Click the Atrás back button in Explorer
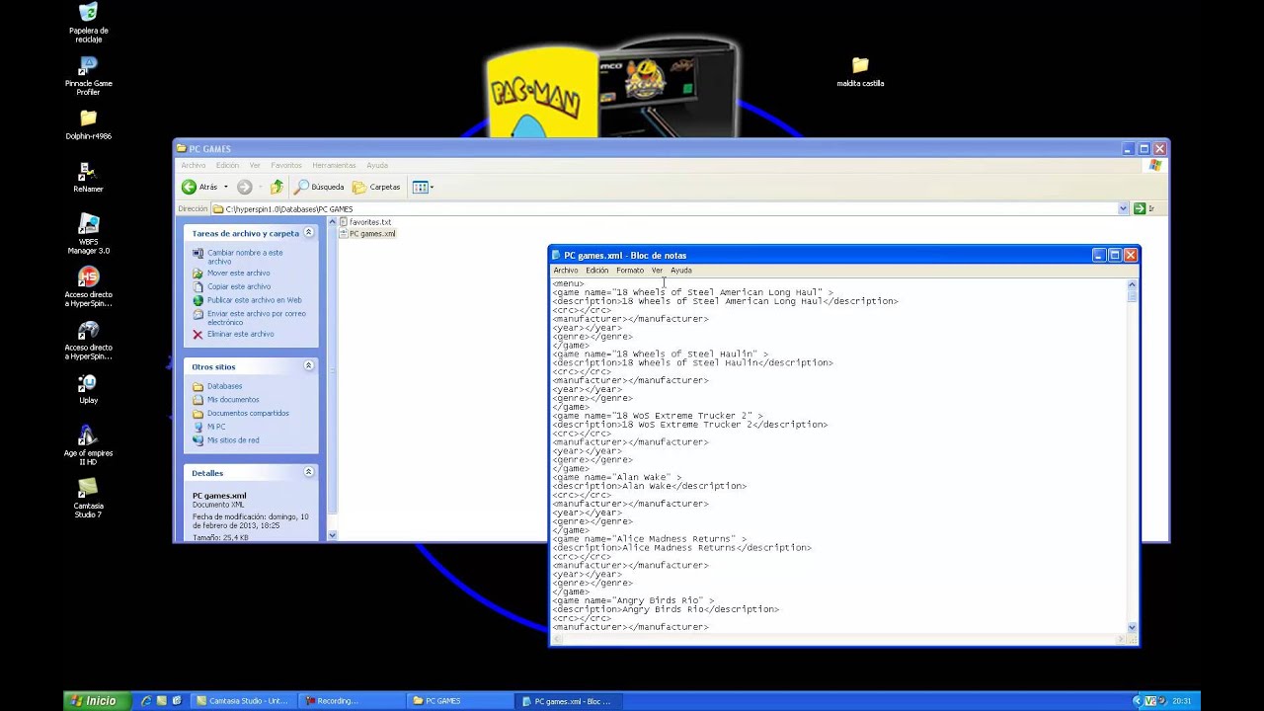1264x711 pixels. click(x=199, y=187)
